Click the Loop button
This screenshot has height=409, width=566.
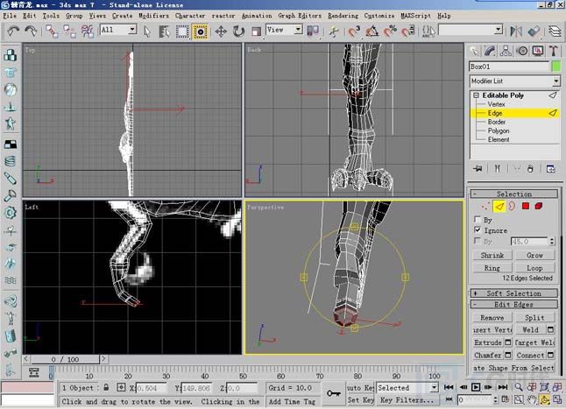pos(534,268)
